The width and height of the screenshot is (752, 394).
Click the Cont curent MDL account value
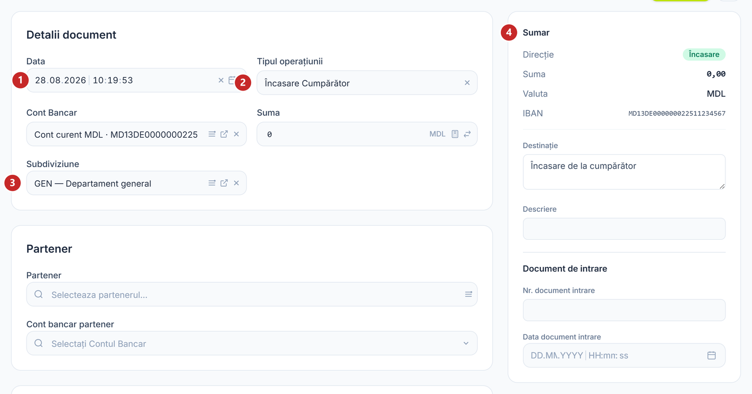[116, 134]
